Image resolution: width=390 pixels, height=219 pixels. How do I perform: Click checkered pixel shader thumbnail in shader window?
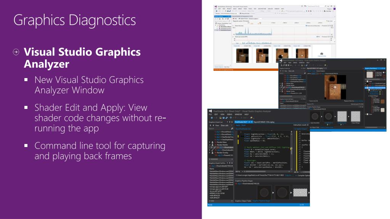pyautogui.click(x=300, y=192)
